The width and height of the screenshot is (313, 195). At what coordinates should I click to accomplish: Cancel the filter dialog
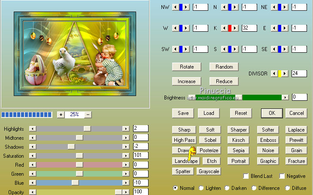coord(296,113)
